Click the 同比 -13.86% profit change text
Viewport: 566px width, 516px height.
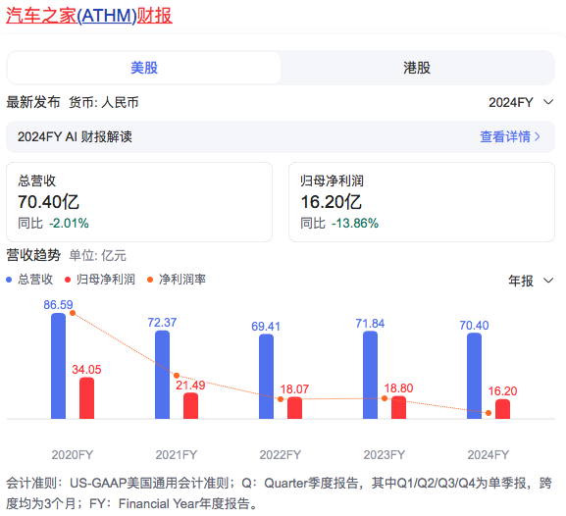tap(339, 223)
